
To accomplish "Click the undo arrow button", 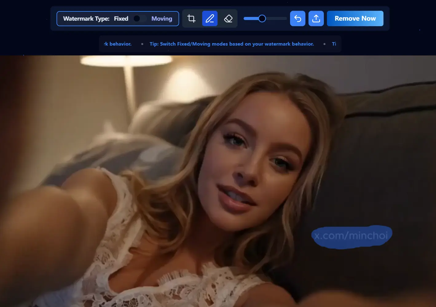I will tap(297, 18).
